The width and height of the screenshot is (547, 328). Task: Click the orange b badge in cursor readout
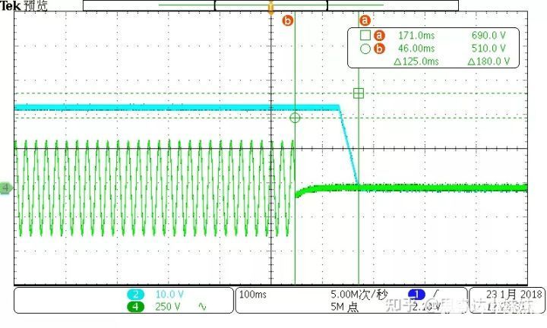pyautogui.click(x=379, y=49)
